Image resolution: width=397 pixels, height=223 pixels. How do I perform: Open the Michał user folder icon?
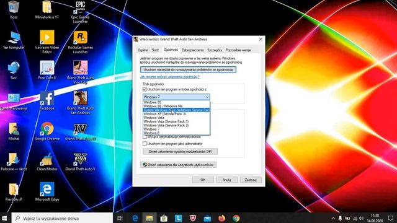(14, 131)
